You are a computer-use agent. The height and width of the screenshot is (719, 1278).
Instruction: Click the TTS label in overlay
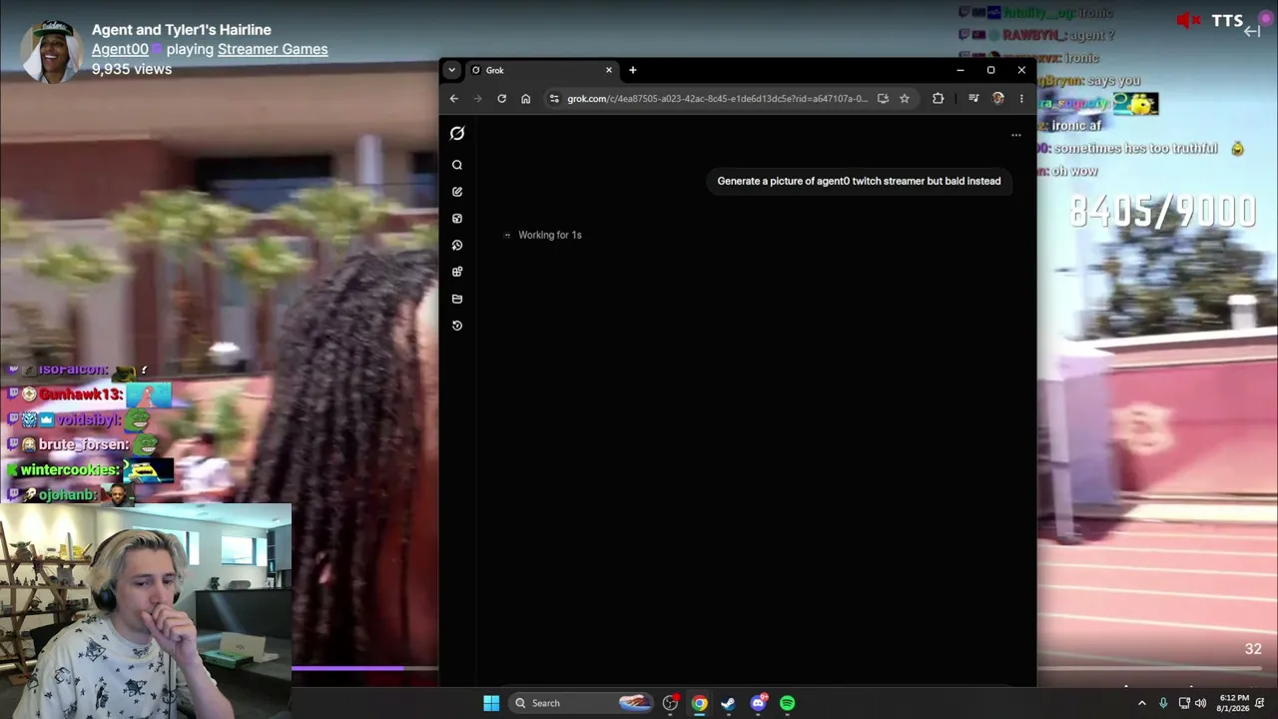click(x=1227, y=21)
